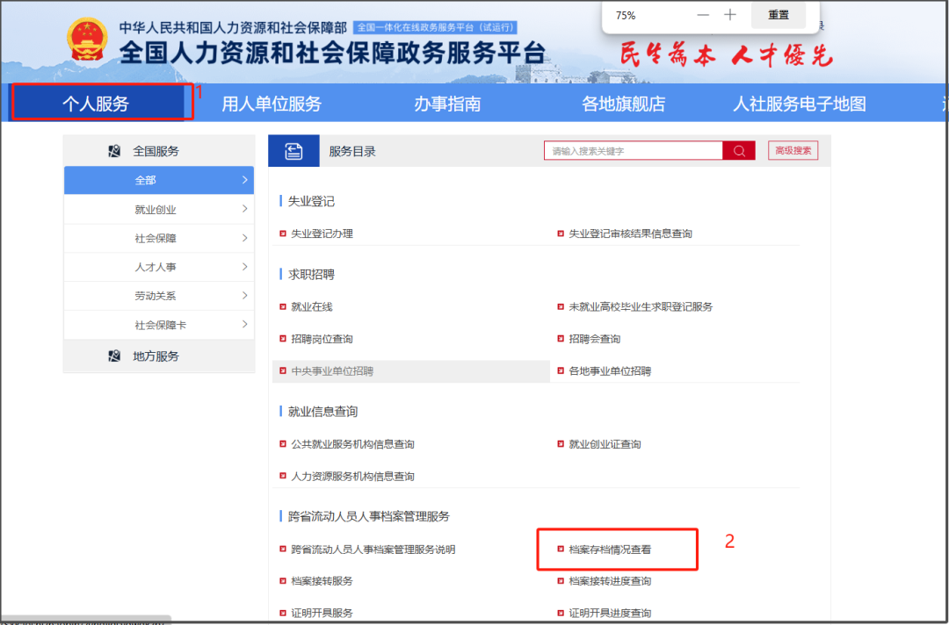Click the search magnifier icon
Image resolution: width=949 pixels, height=625 pixels.
pyautogui.click(x=738, y=150)
